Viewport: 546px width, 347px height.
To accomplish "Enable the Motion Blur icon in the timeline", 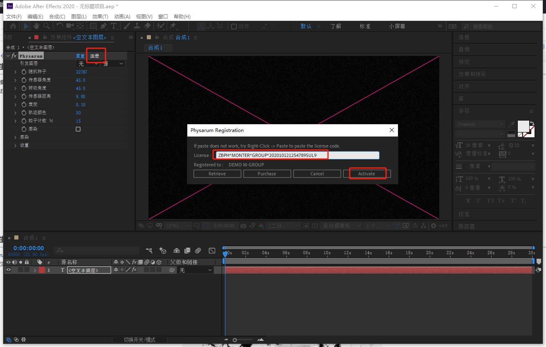I will pyautogui.click(x=198, y=251).
